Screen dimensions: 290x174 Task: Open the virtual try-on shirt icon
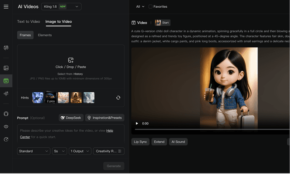[6, 114]
